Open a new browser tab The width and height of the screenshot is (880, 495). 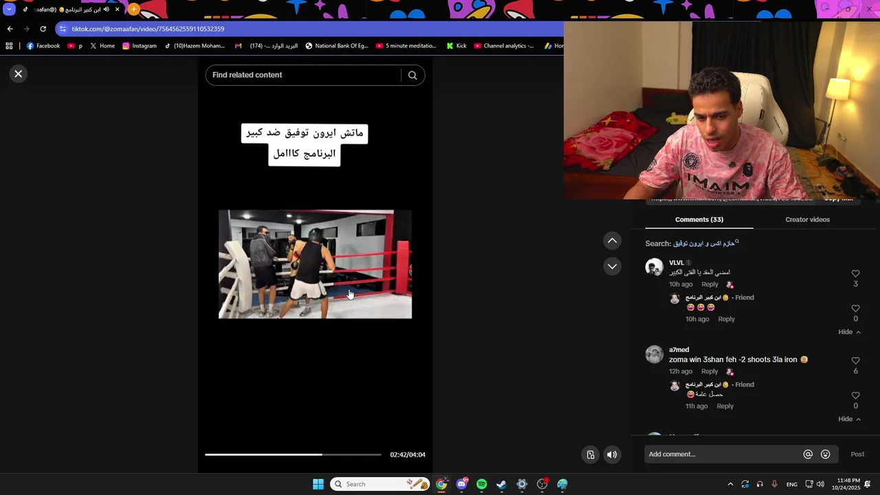click(133, 10)
